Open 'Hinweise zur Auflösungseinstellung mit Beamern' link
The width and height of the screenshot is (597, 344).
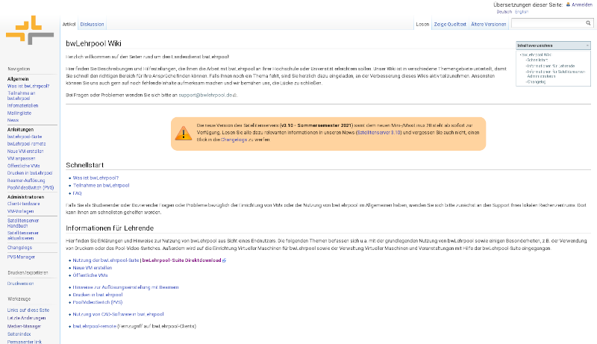click(125, 287)
